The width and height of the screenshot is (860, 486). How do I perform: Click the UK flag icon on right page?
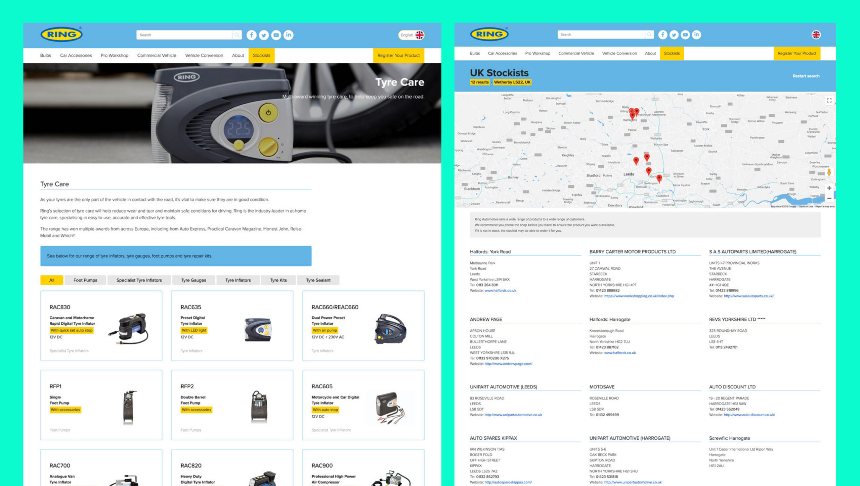[816, 35]
